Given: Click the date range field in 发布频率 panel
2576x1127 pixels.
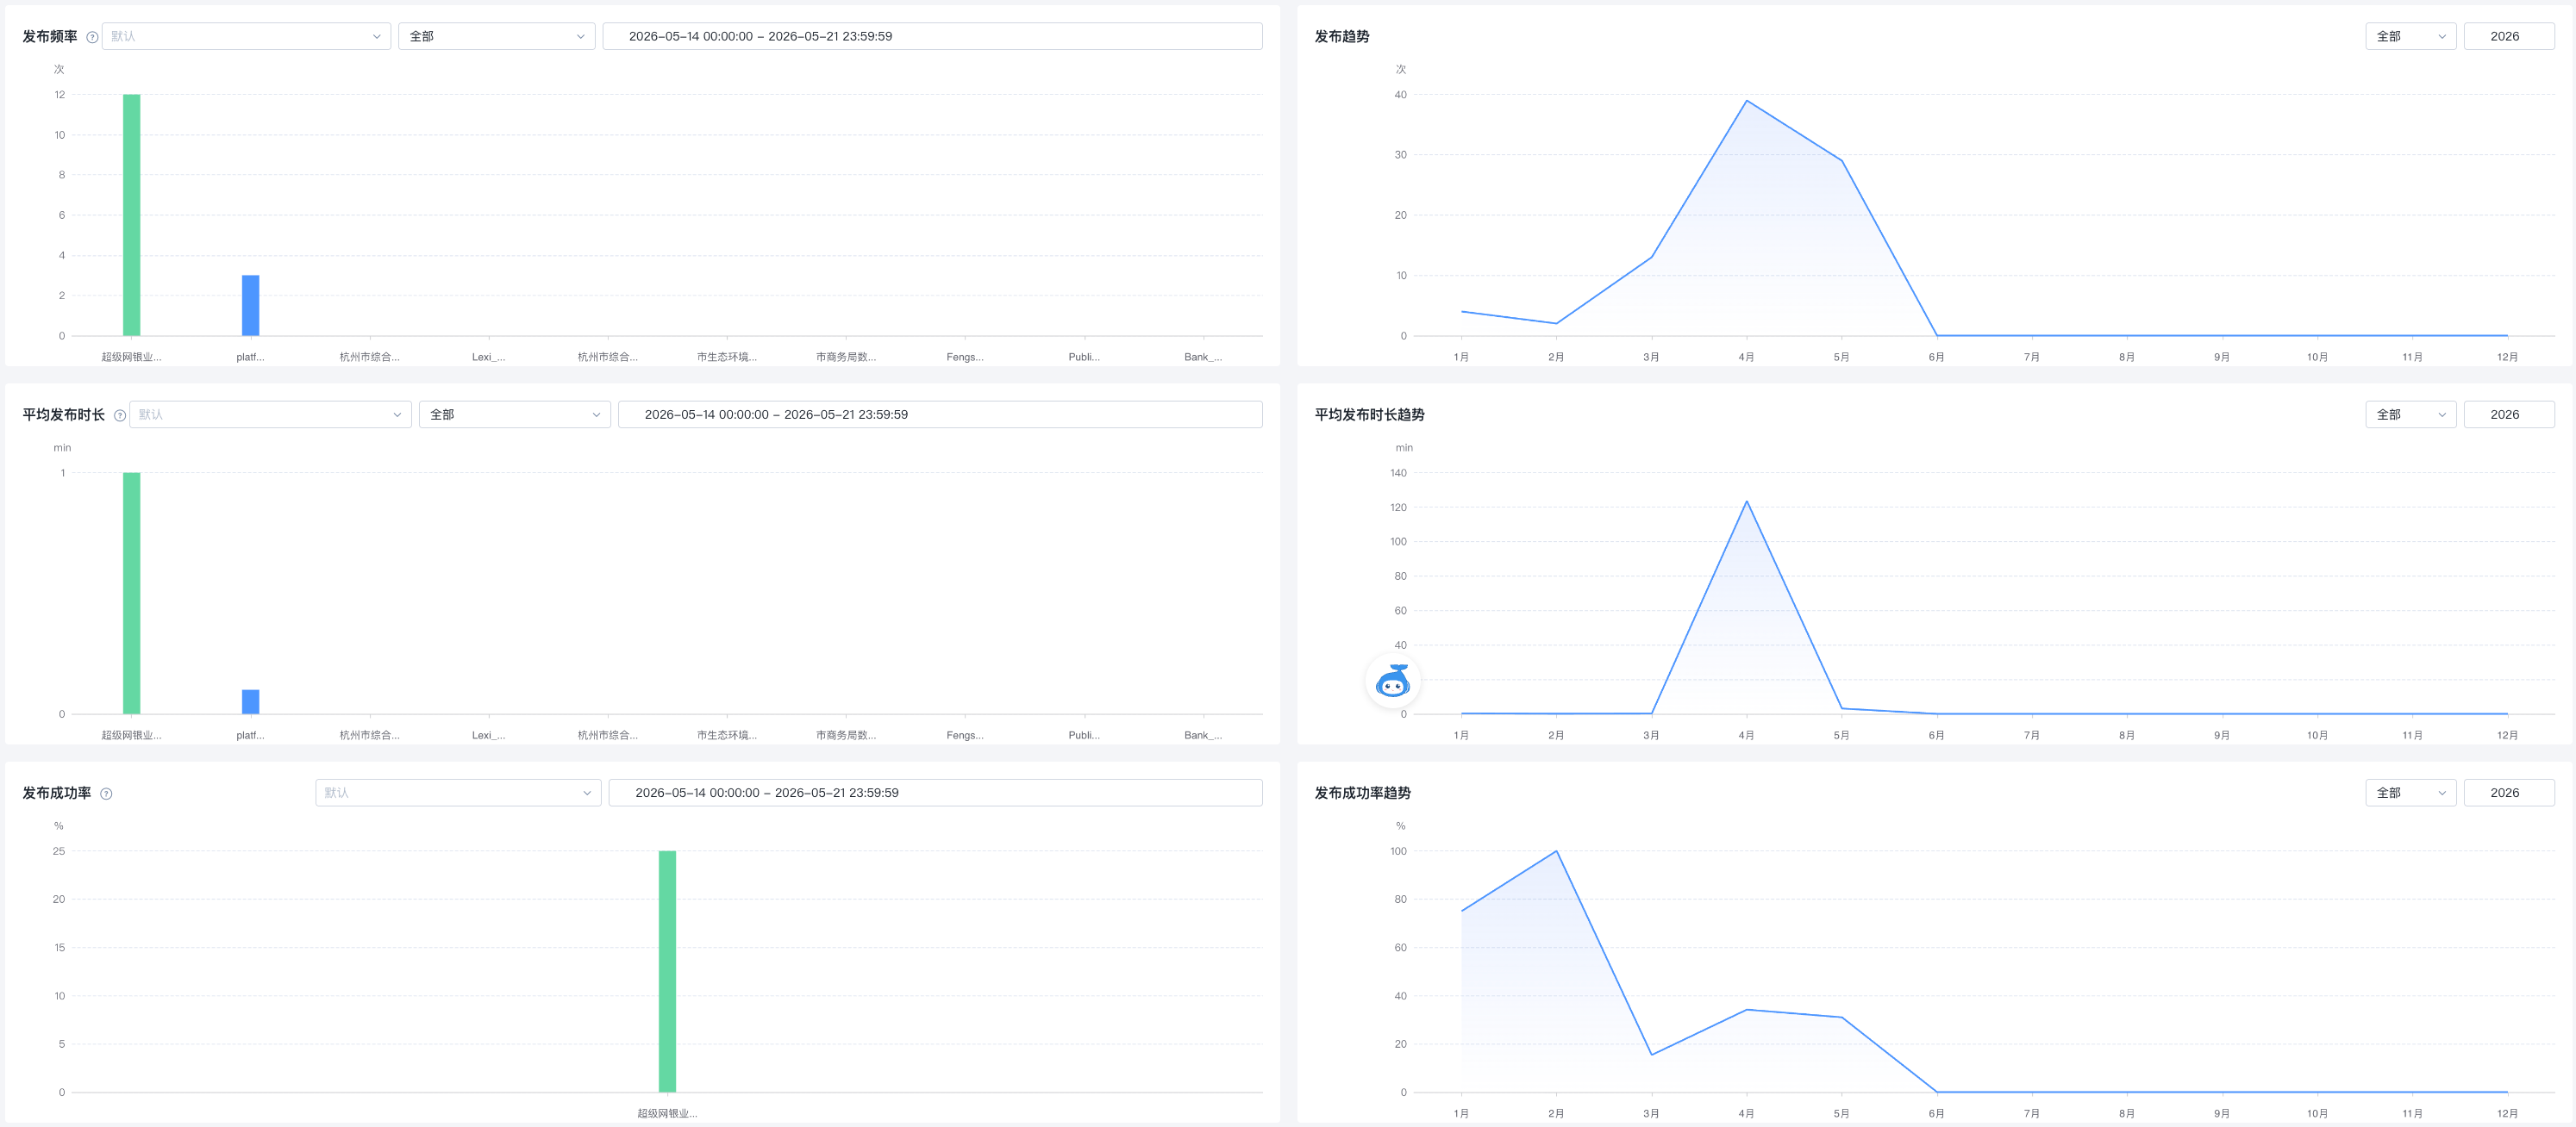Looking at the screenshot, I should [932, 36].
